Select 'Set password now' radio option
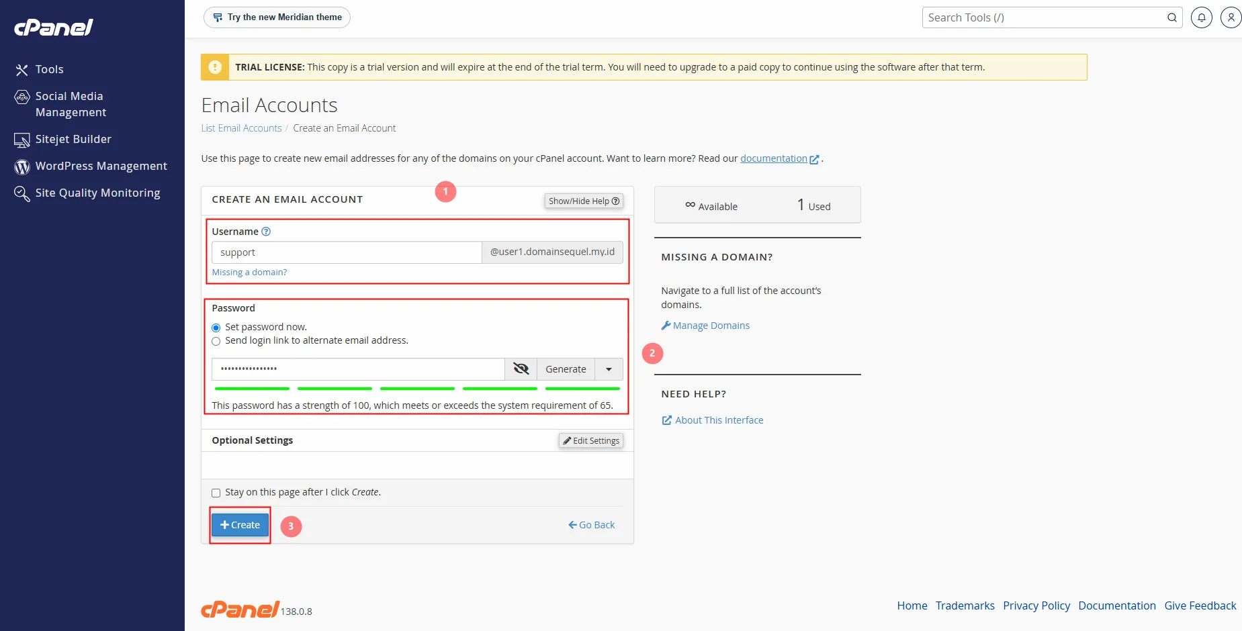1242x631 pixels. coord(216,328)
